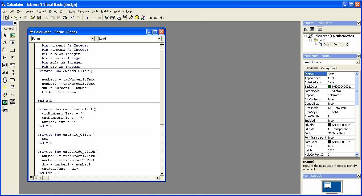Open the Menu Editor from the toolbar
Viewport: 362px width, 196px height.
click(106, 18)
